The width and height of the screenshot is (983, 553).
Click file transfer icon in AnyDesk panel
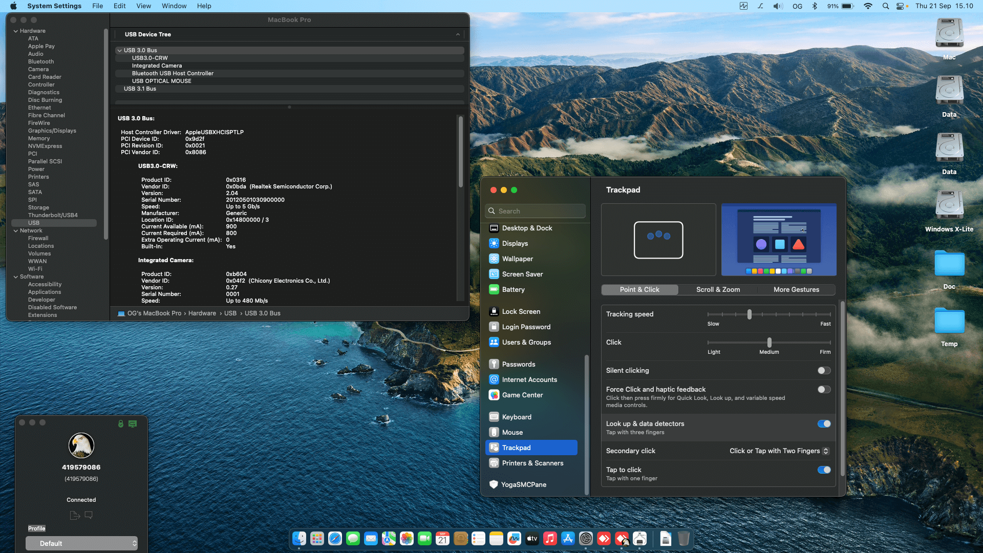[x=75, y=515]
